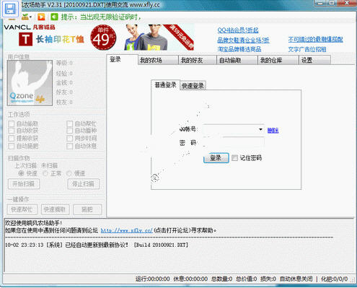Switch to the 我的农场 tab

[158, 60]
